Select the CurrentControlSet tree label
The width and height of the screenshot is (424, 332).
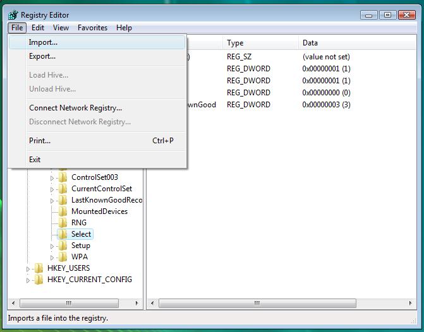tap(102, 189)
